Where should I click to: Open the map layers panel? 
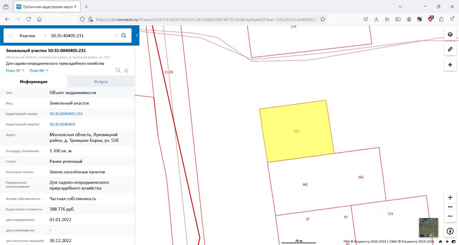450,34
